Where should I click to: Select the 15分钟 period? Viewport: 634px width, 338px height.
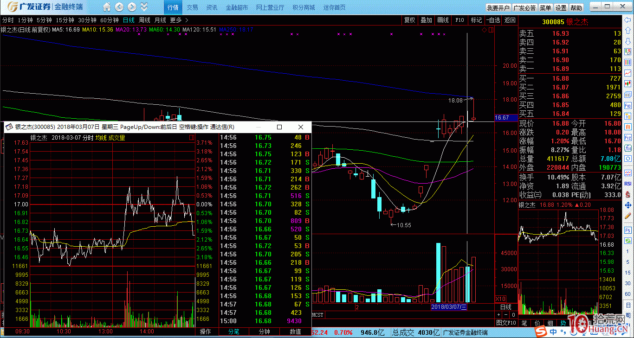pos(65,20)
